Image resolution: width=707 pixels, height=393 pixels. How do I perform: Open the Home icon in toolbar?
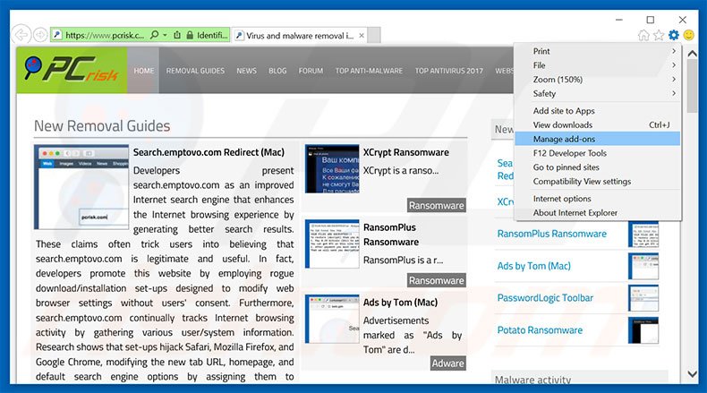point(643,35)
